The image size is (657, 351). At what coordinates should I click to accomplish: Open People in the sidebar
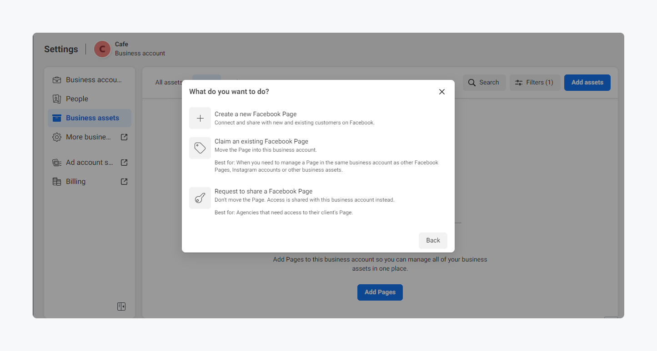pos(77,99)
